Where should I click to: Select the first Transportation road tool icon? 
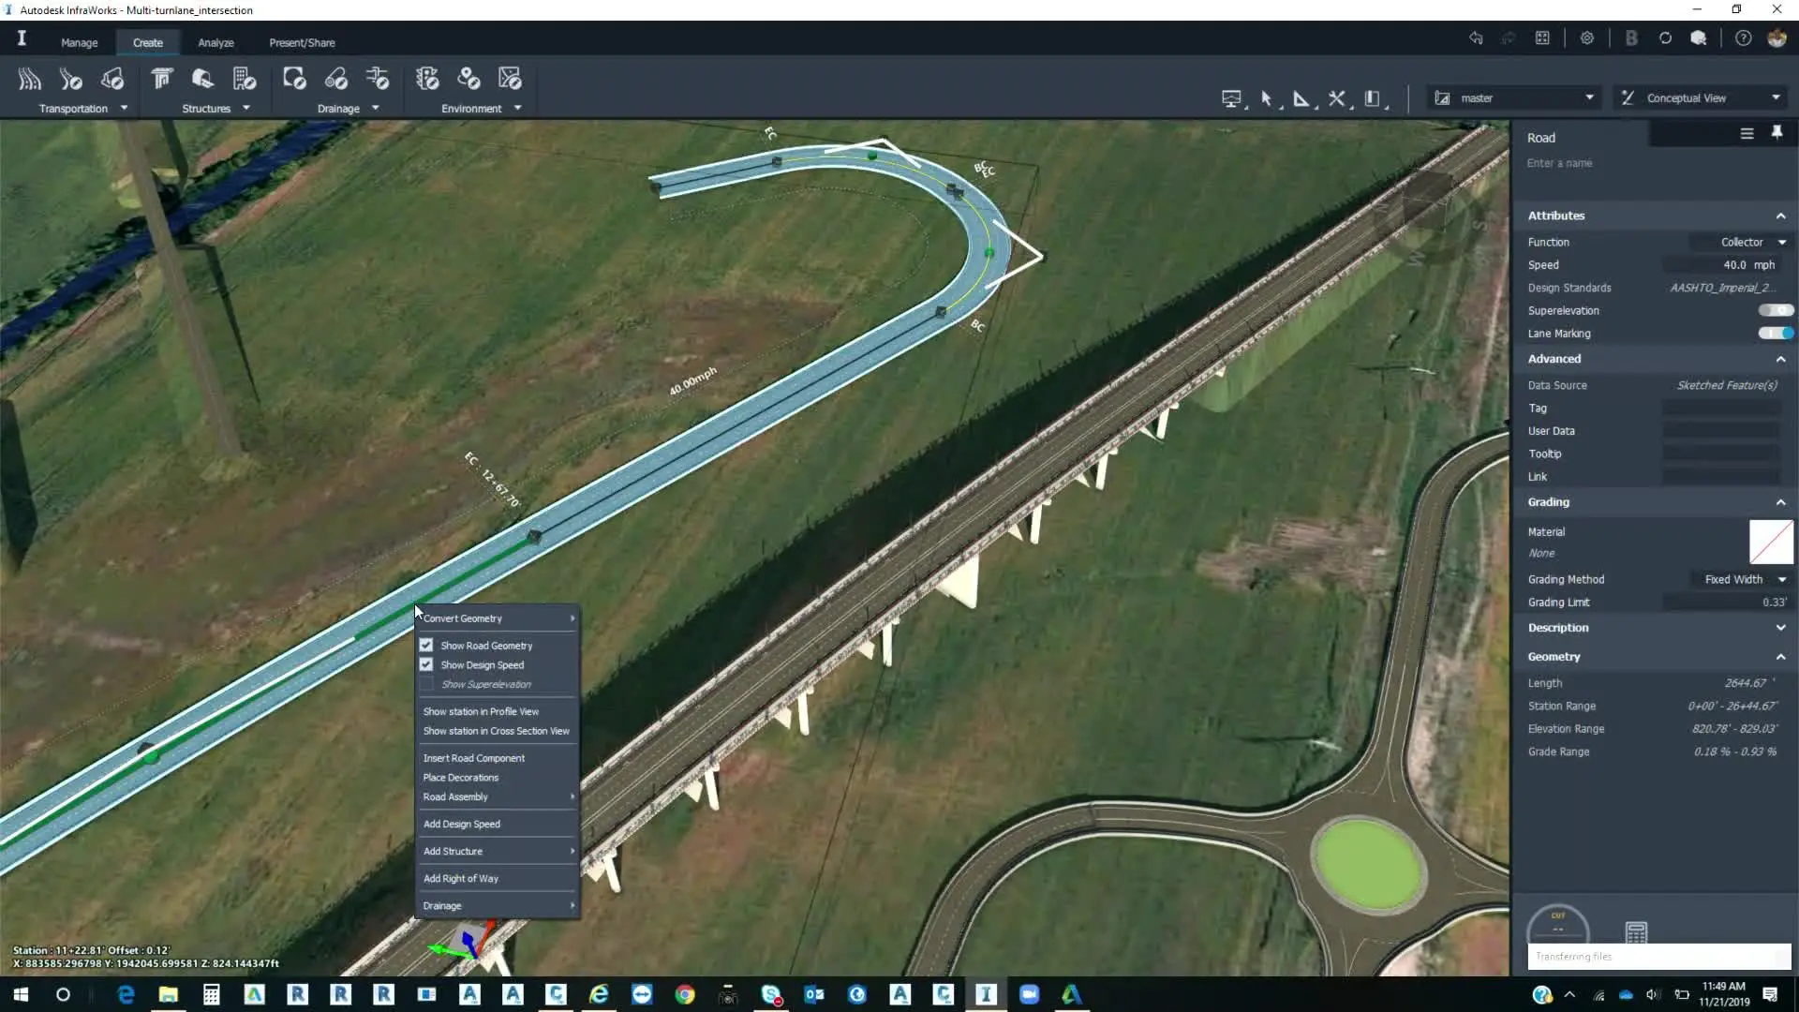click(30, 80)
